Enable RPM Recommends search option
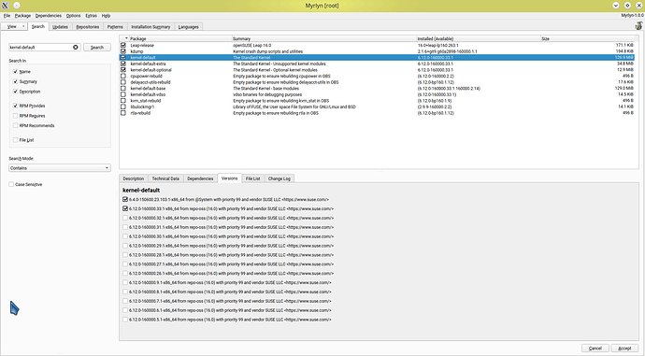 point(15,126)
